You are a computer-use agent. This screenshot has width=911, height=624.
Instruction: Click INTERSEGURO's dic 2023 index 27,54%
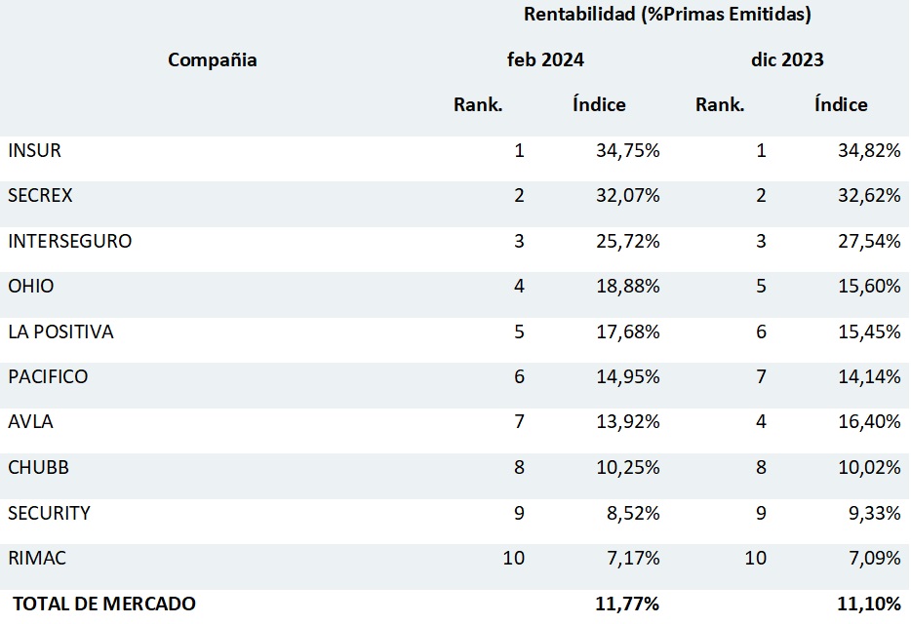pyautogui.click(x=869, y=241)
